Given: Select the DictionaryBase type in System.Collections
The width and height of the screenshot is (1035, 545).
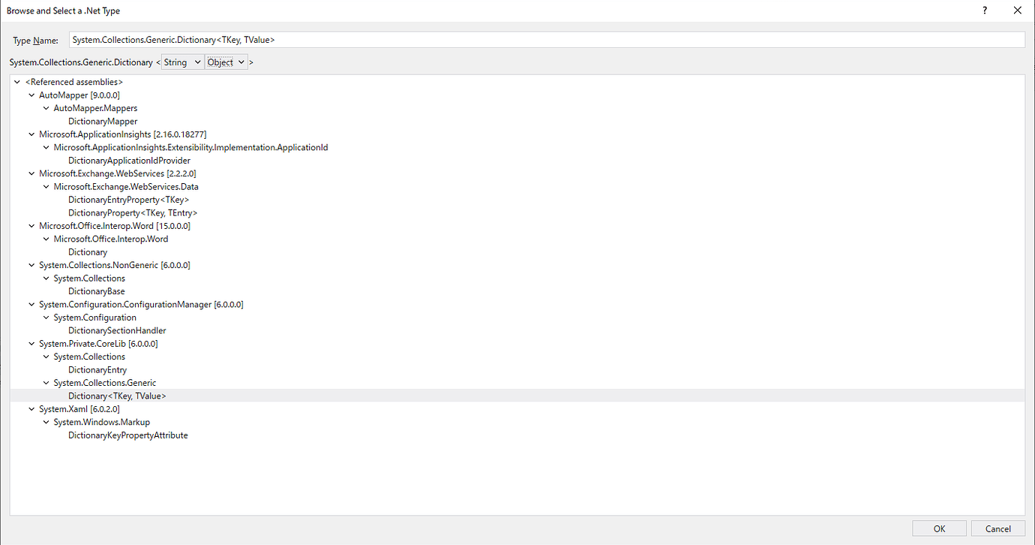Looking at the screenshot, I should 97,291.
